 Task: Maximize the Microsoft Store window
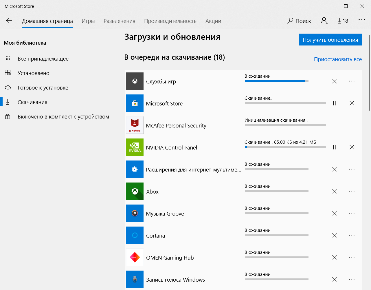point(346,6)
